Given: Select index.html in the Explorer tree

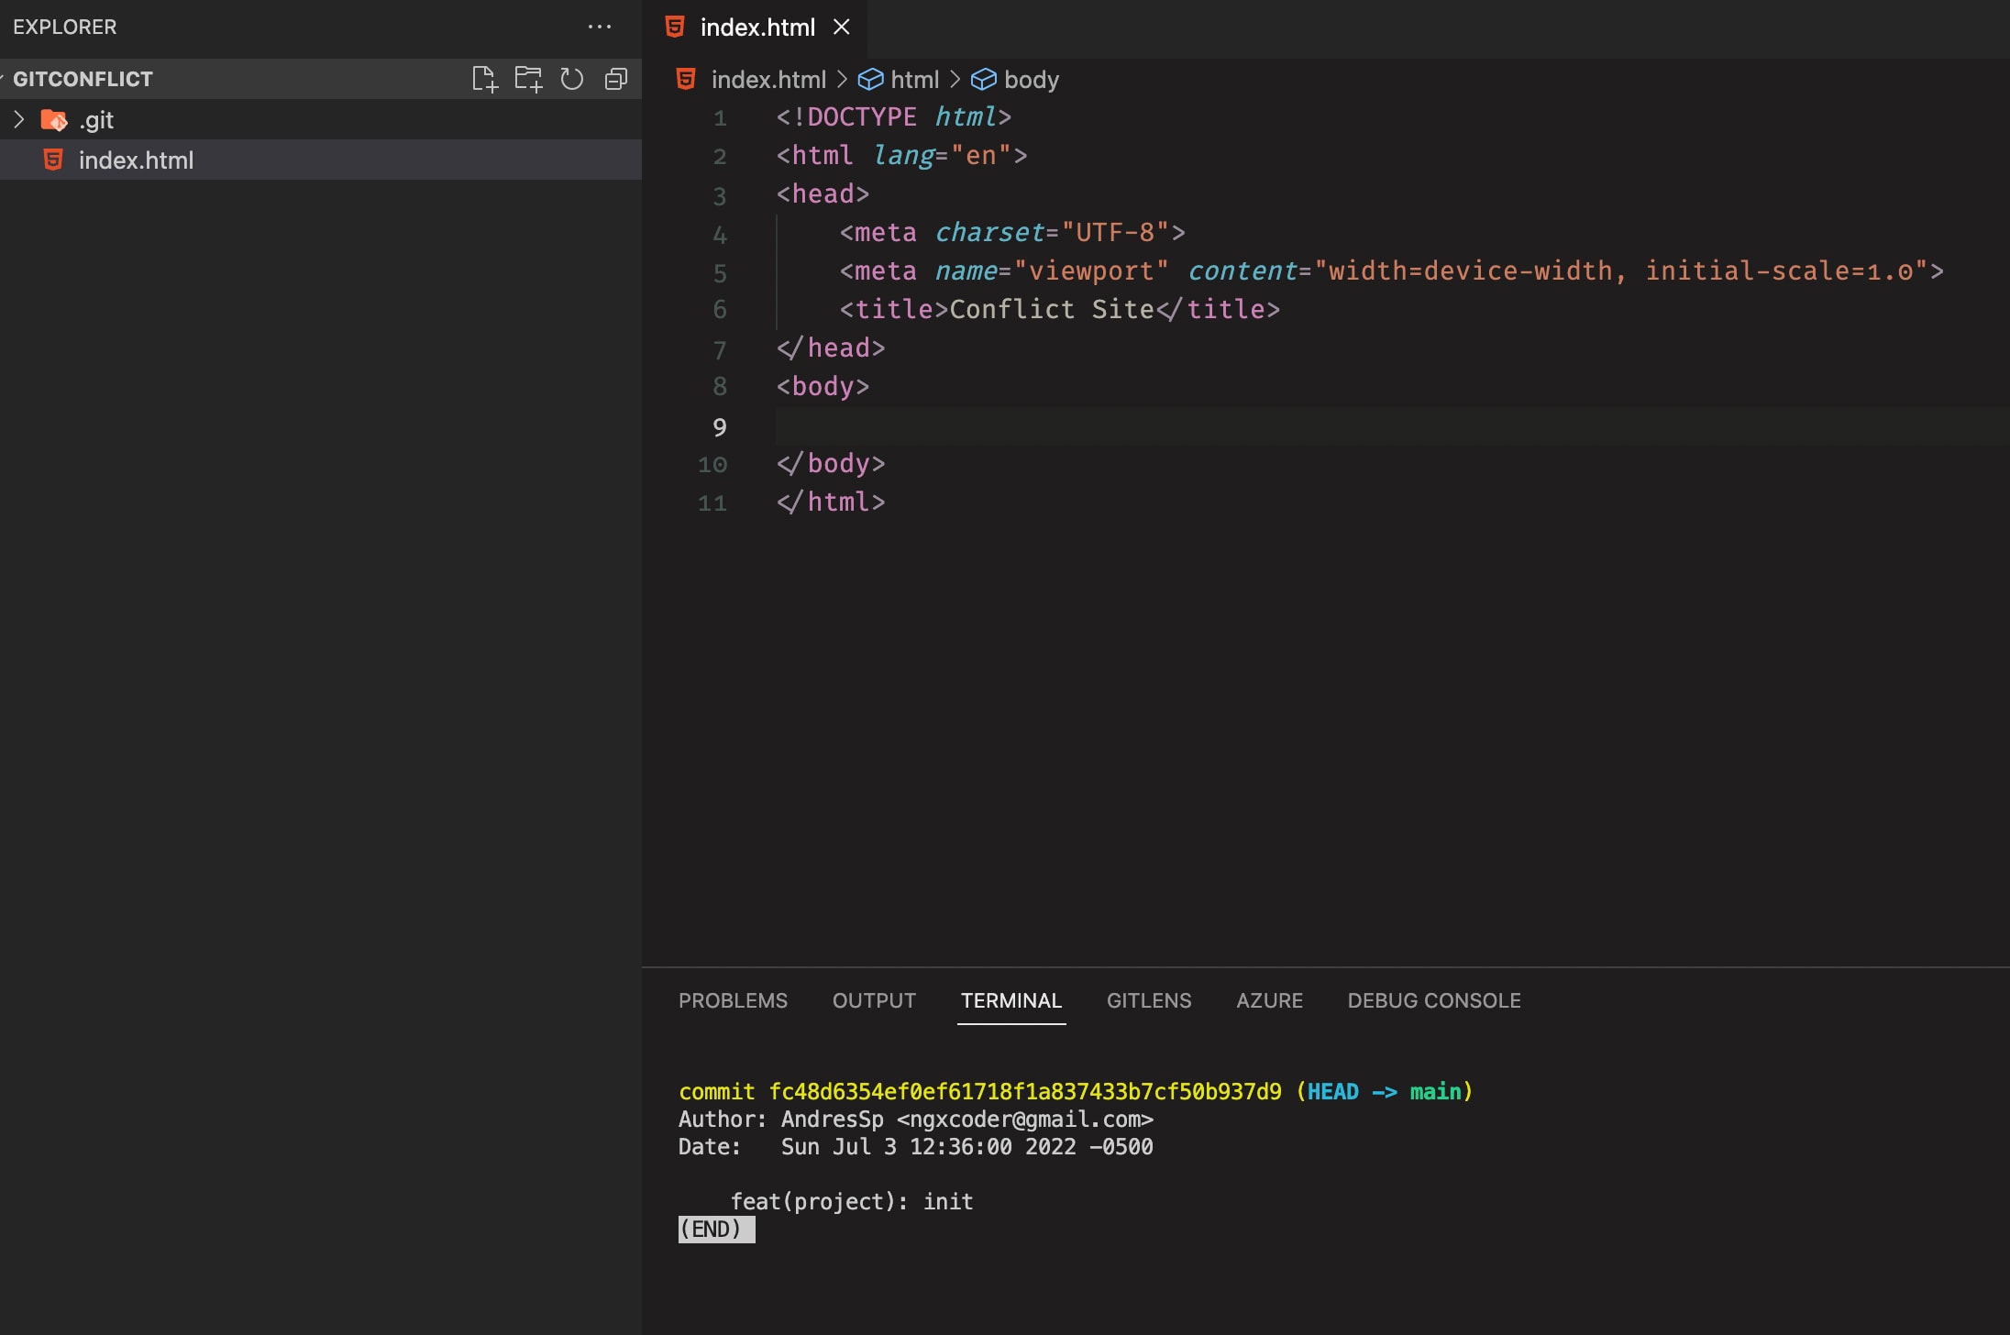Looking at the screenshot, I should click(x=321, y=160).
